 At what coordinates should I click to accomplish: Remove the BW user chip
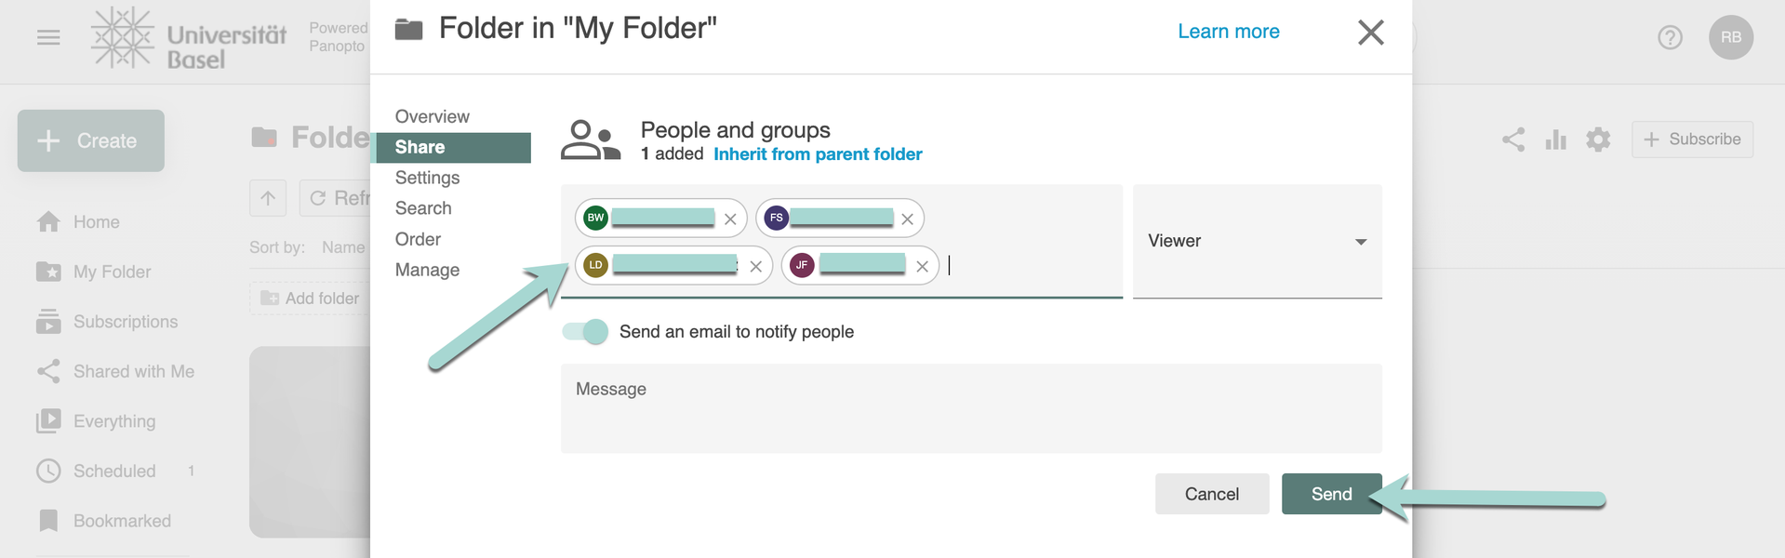point(730,219)
